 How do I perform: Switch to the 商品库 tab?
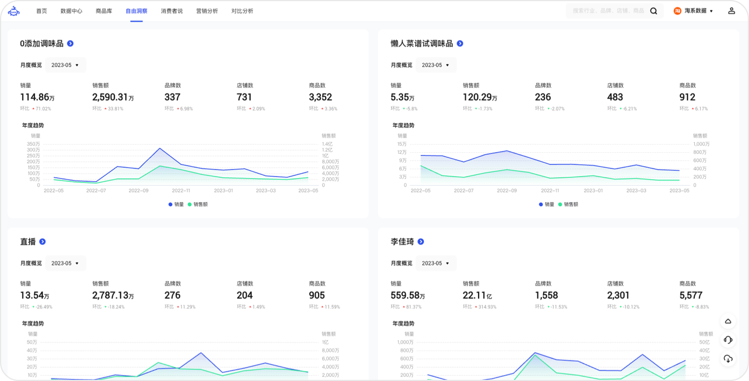pos(104,11)
